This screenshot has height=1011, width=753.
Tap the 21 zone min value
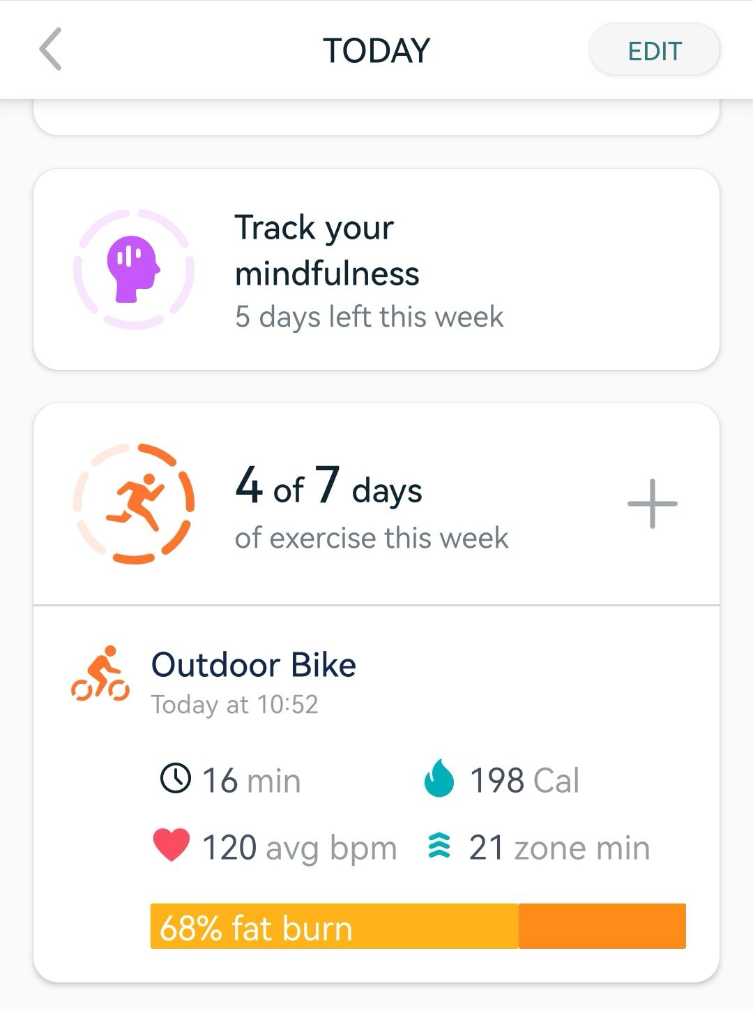coord(559,848)
